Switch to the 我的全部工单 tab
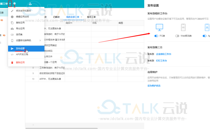This screenshot has height=129, width=210. click(x=73, y=17)
